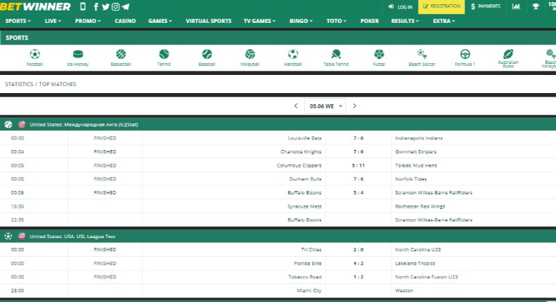Open the CASINO menu item
This screenshot has height=302, width=556.
(125, 21)
